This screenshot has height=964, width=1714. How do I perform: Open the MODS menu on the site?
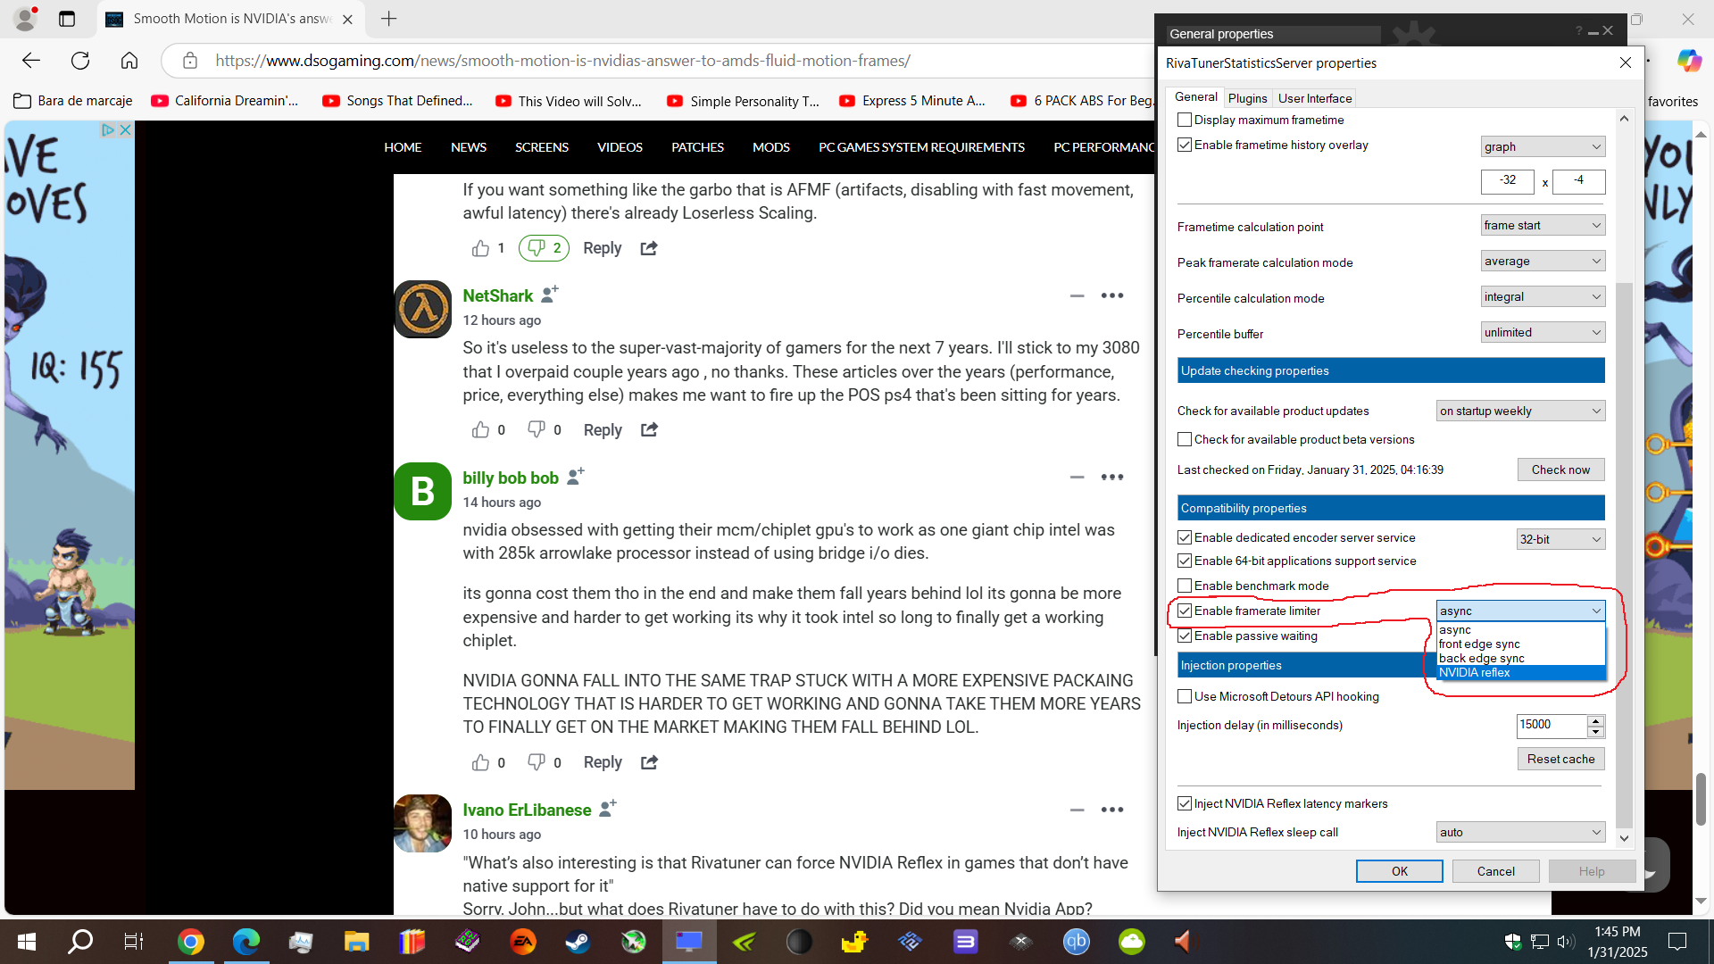tap(770, 147)
